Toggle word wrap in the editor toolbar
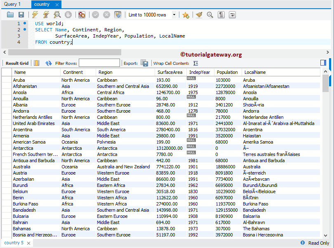334x248 pixels. click(x=233, y=15)
